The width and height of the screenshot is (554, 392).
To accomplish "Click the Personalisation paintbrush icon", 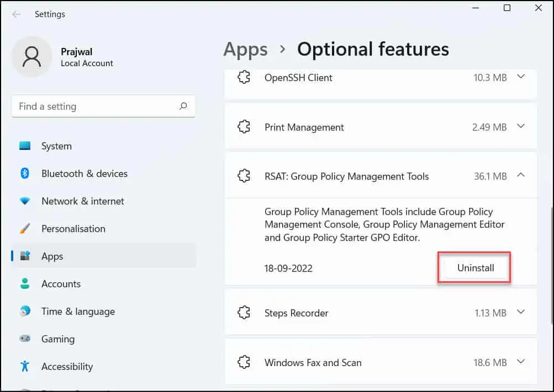I will 25,228.
